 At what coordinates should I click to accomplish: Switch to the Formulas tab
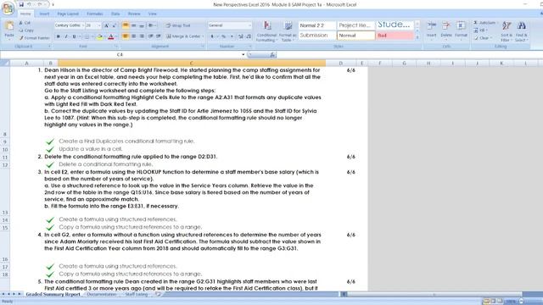click(x=94, y=14)
